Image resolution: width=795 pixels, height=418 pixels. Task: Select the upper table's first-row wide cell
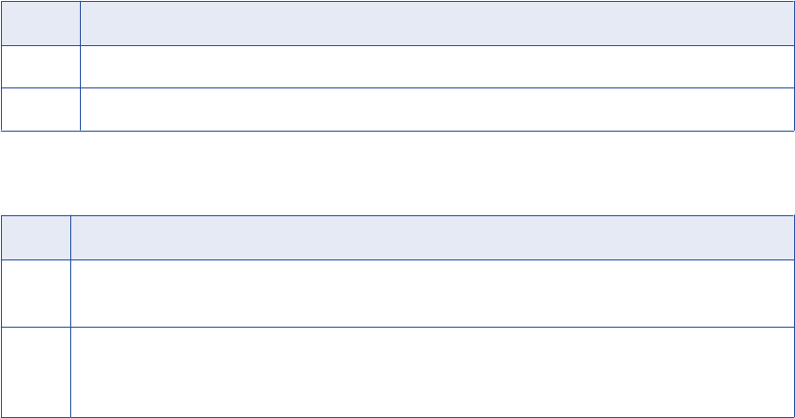tap(436, 66)
